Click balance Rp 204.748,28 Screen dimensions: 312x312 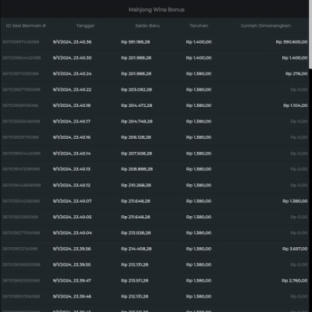click(x=136, y=121)
